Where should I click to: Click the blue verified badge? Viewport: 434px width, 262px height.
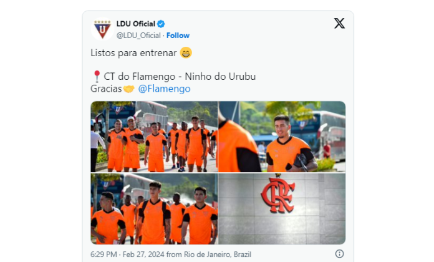pyautogui.click(x=161, y=24)
